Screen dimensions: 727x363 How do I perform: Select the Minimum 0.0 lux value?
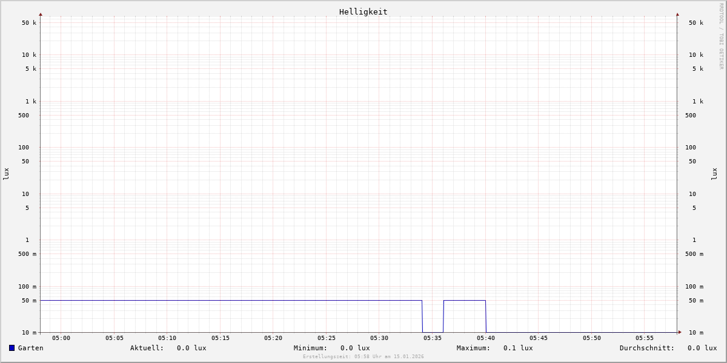(x=355, y=348)
